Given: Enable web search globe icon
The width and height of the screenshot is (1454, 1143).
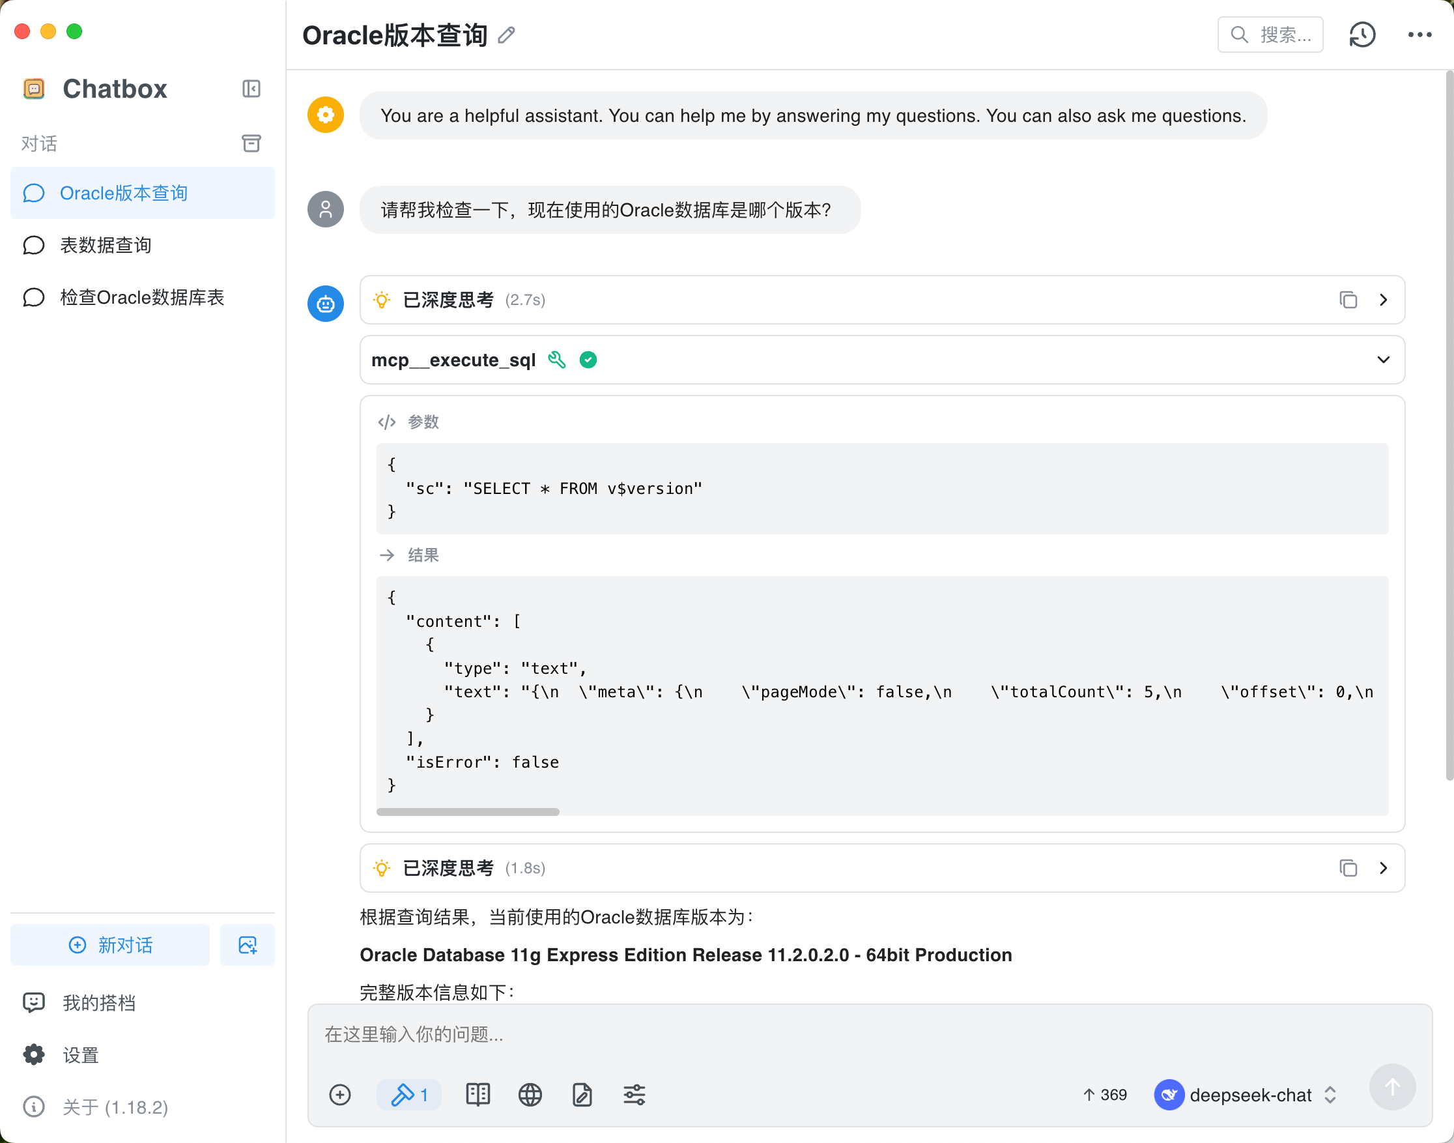Looking at the screenshot, I should [530, 1095].
